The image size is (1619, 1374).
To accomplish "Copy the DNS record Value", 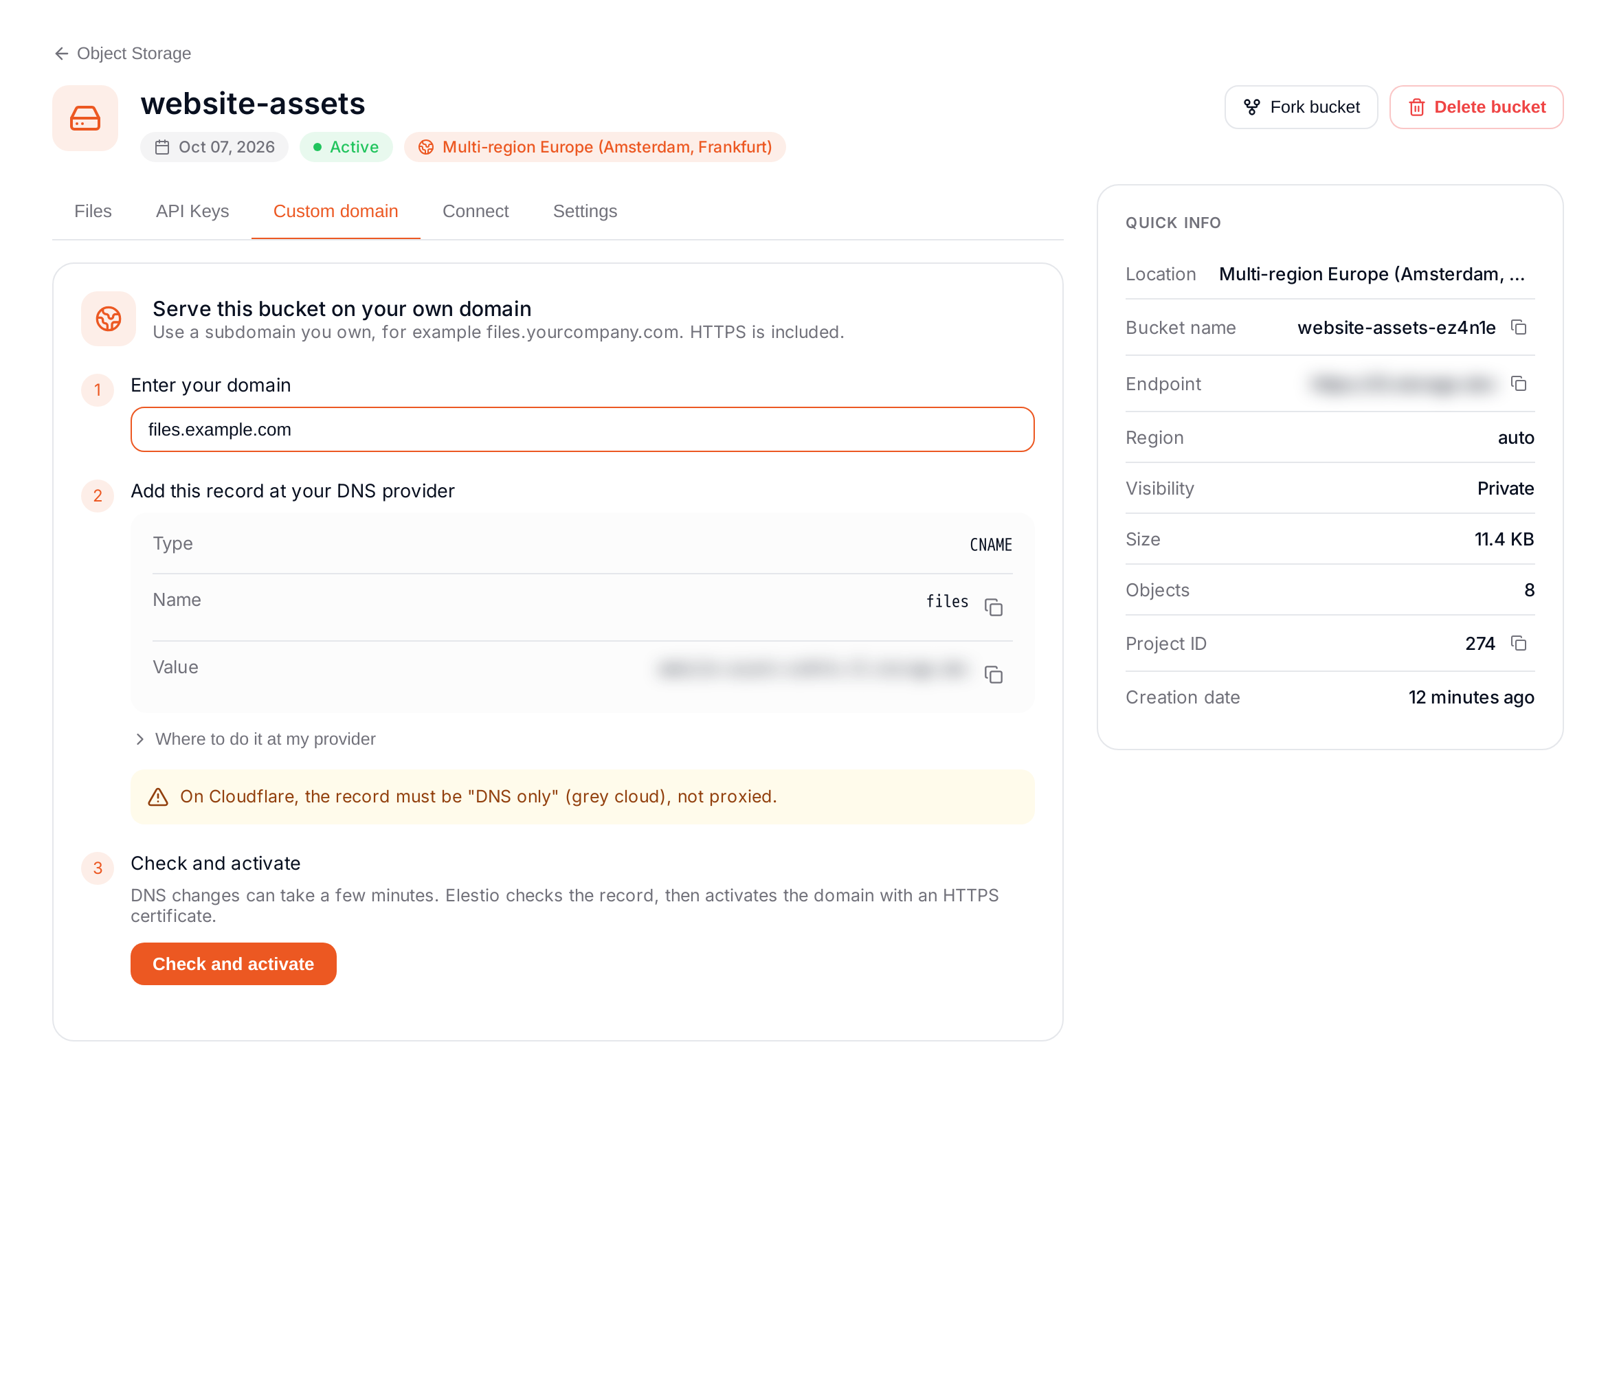I will coord(992,674).
